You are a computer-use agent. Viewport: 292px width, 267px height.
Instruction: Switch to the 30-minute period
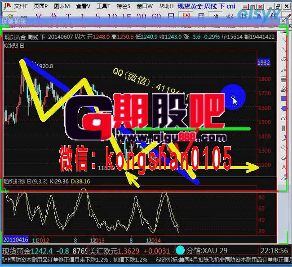tap(142, 16)
